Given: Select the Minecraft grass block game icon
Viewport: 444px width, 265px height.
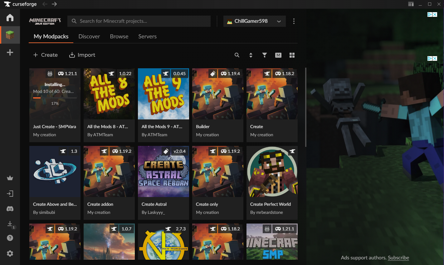Looking at the screenshot, I should 10,35.
